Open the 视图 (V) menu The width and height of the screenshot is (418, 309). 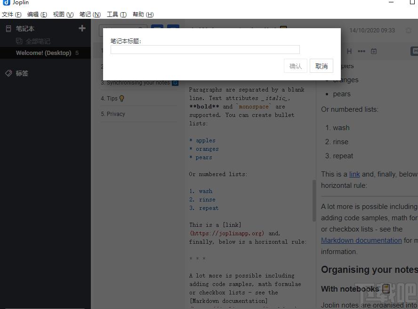point(63,15)
